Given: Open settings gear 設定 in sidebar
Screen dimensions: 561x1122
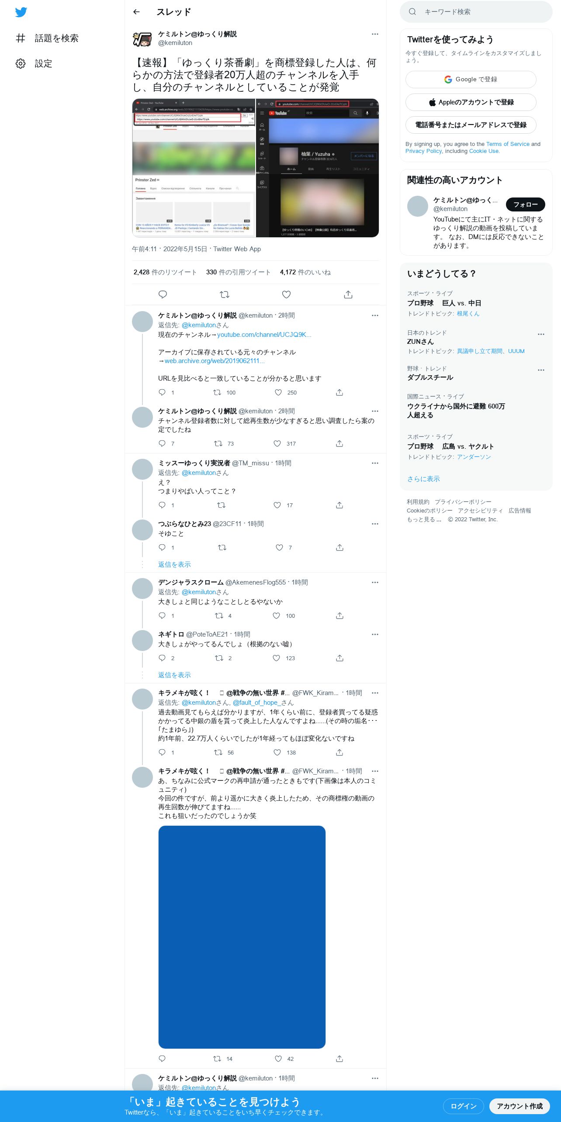Looking at the screenshot, I should pyautogui.click(x=34, y=63).
